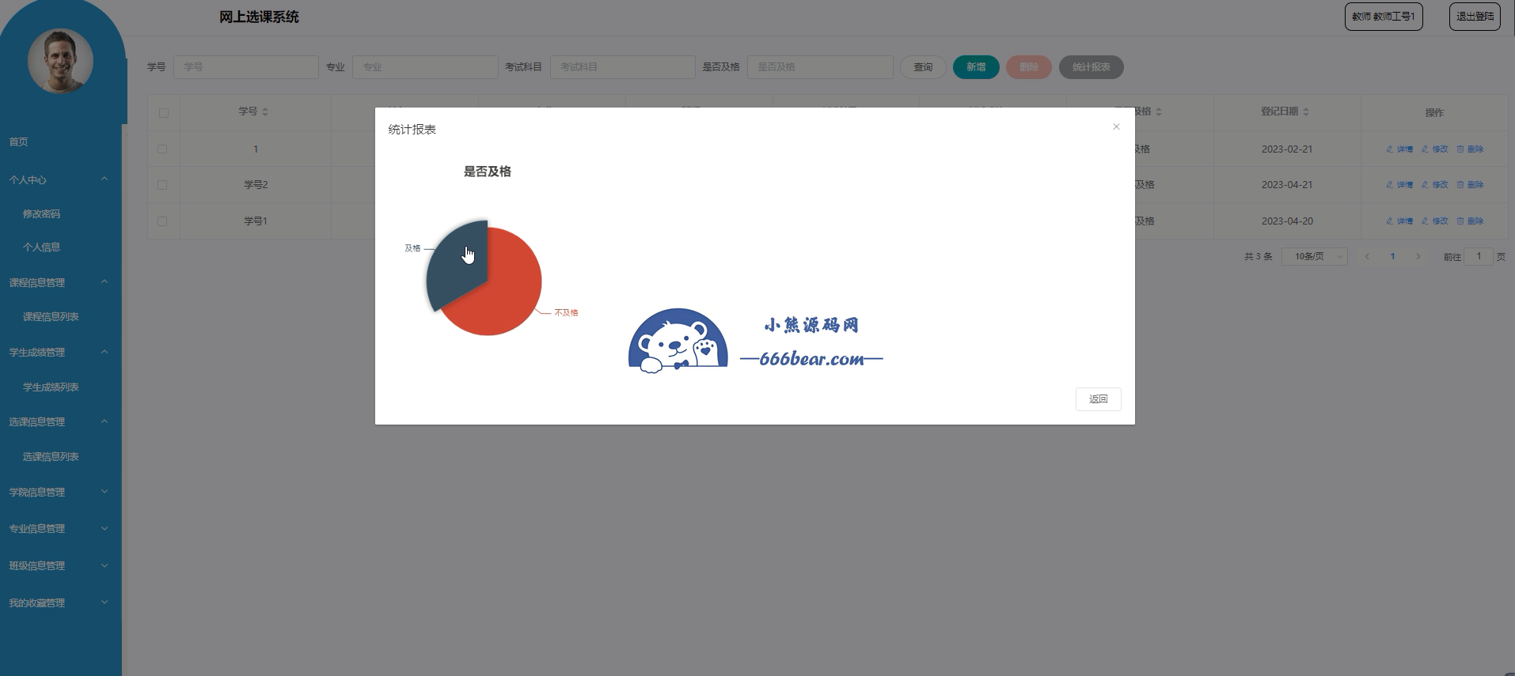Screen dimensions: 1515x676
Task: Expand the 班级信息管理 menu chevron
Action: pyautogui.click(x=104, y=565)
